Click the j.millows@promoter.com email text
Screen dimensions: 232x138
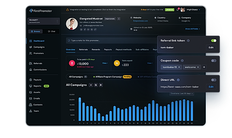click(93, 25)
